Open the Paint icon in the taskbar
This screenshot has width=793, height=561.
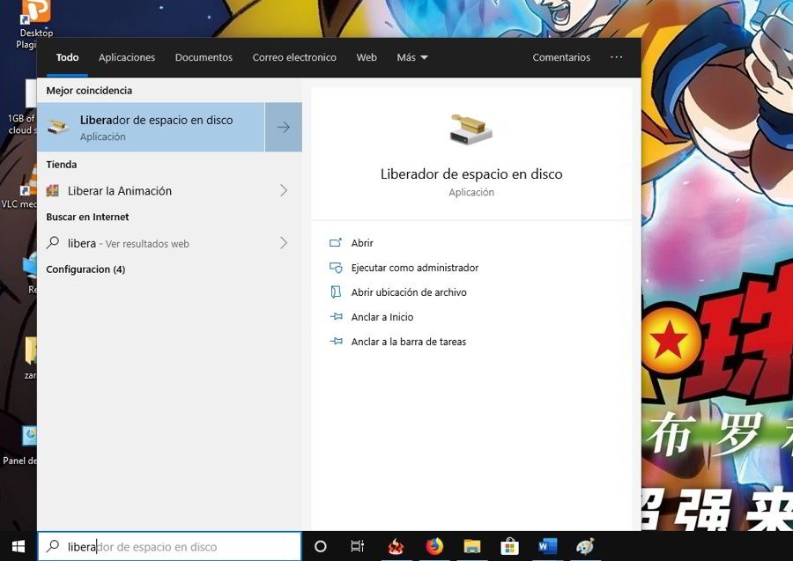click(x=585, y=546)
